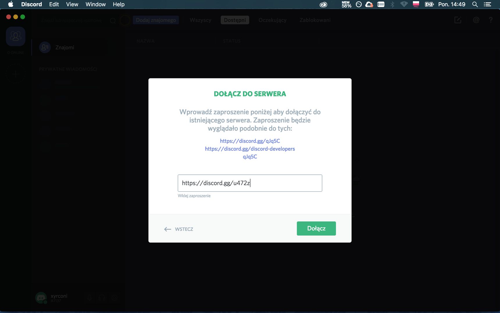The width and height of the screenshot is (500, 313).
Task: Open the Creative Cloud menu bar icon
Action: (323, 4)
